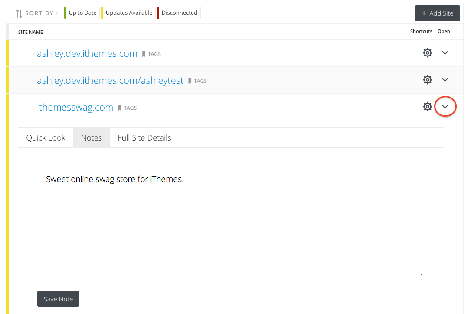Screen dimensions: 471x314
Task: Sort sites by Disconnected
Action: click(179, 13)
